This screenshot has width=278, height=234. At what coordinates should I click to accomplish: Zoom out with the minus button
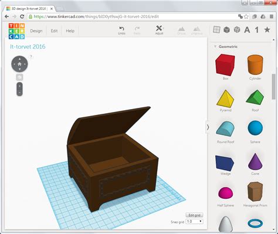(19, 93)
